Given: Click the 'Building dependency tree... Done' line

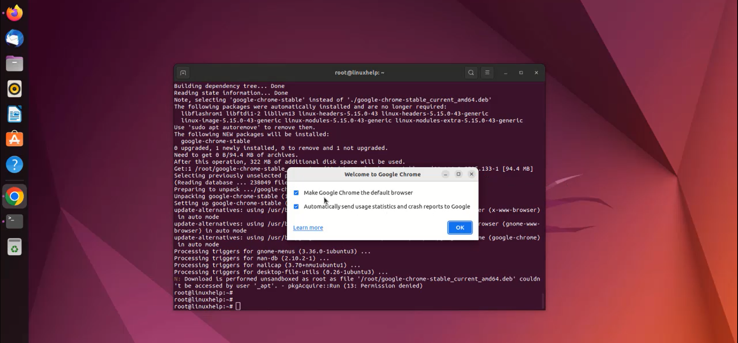Looking at the screenshot, I should [229, 86].
